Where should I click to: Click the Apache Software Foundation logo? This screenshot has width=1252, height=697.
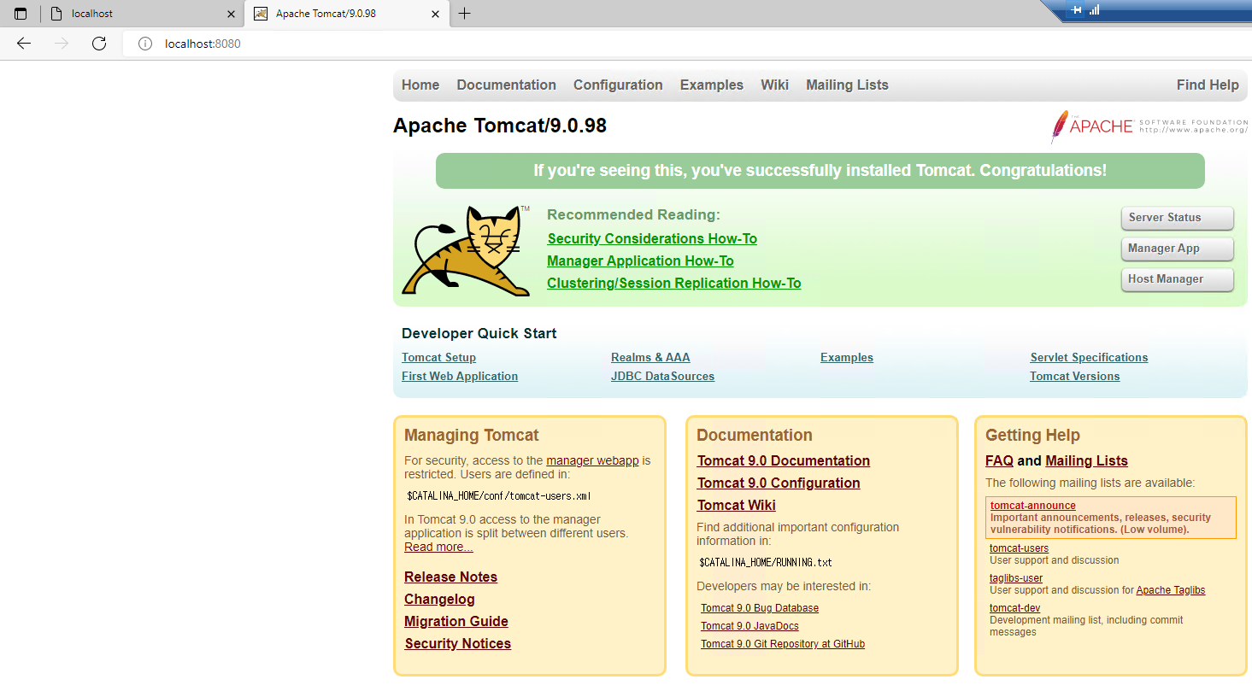[x=1149, y=126]
